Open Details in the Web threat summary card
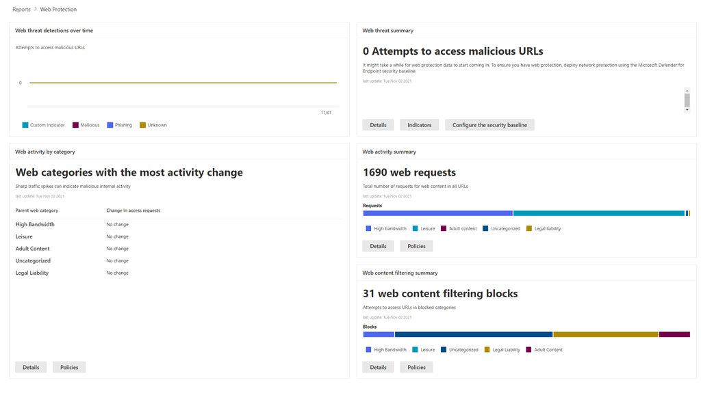Screen dimensions: 701x395 pos(378,125)
